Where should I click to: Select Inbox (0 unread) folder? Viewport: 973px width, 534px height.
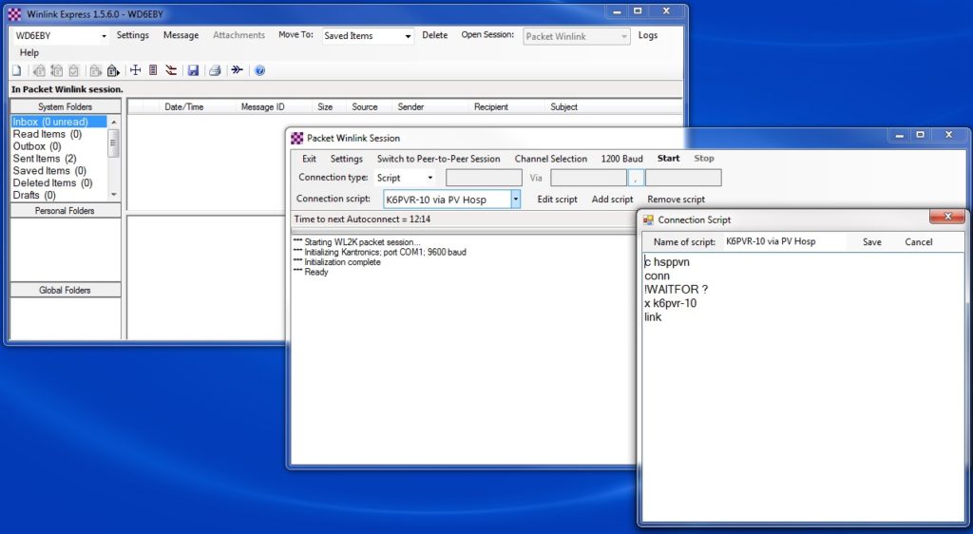[59, 123]
